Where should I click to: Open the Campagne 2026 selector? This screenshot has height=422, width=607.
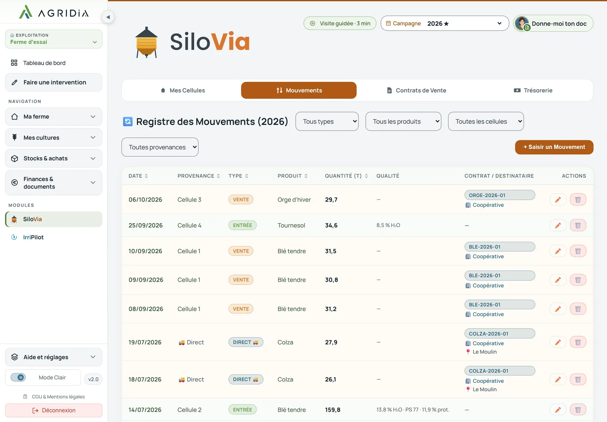[445, 24]
